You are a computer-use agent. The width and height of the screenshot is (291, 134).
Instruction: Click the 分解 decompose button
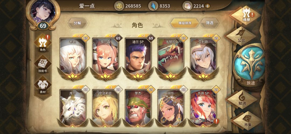(x=78, y=23)
